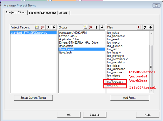Create a new project target

tap(37, 27)
